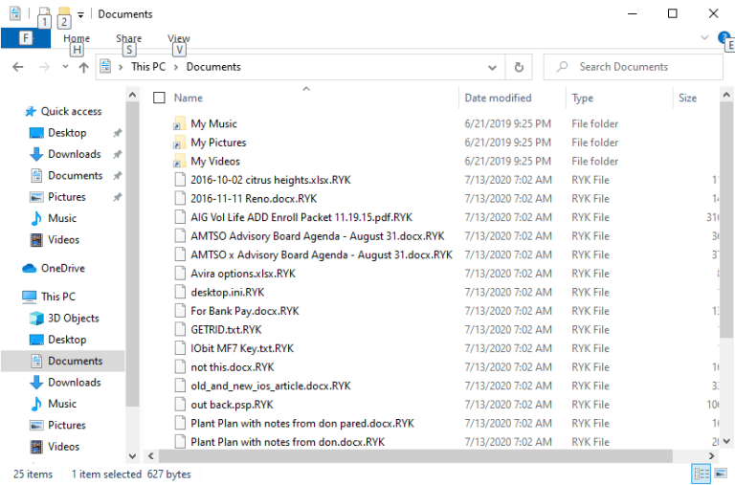Image resolution: width=735 pixels, height=485 pixels.
Task: Open the Share ribbon tab
Action: tap(128, 38)
